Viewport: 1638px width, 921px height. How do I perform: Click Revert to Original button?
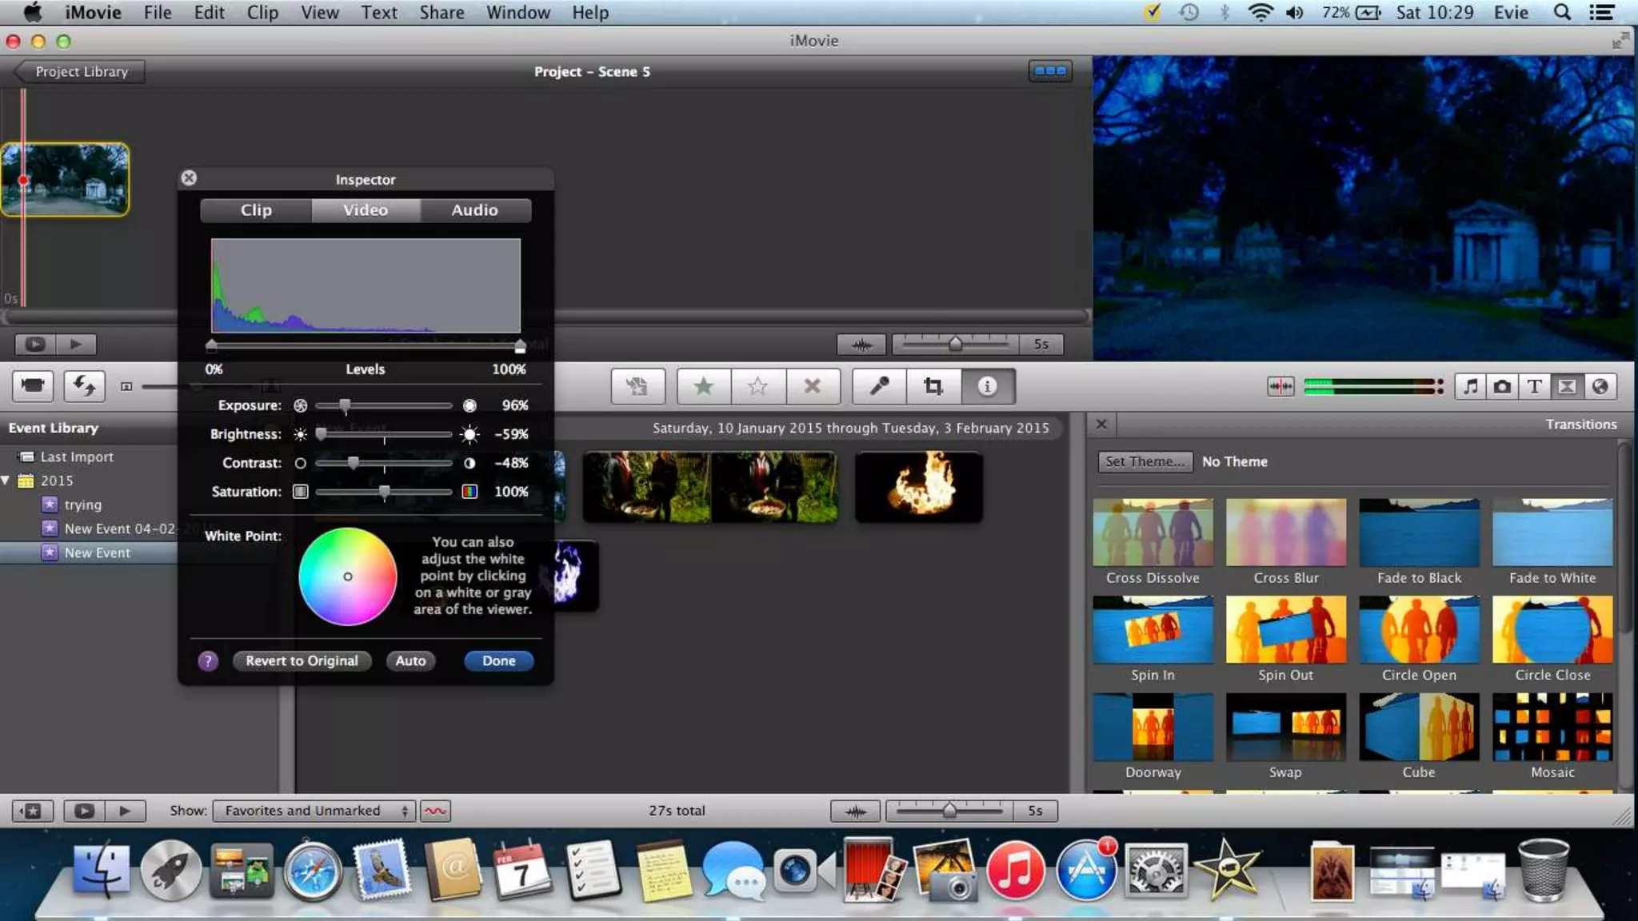tap(302, 661)
